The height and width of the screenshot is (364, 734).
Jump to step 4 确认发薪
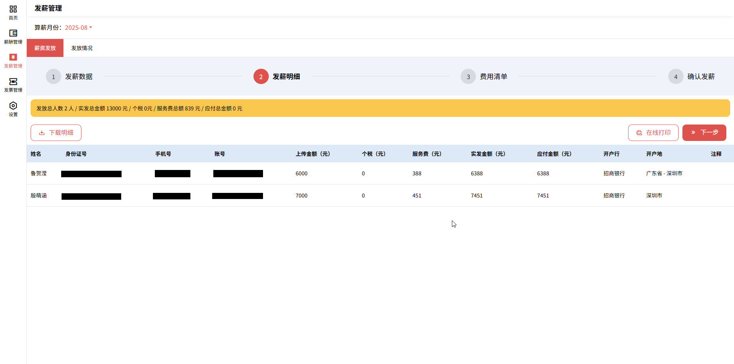(676, 77)
